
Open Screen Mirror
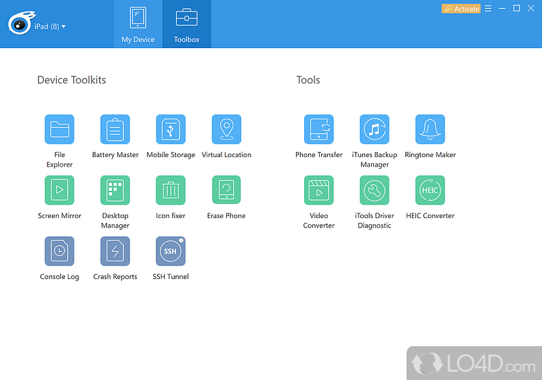(x=60, y=190)
